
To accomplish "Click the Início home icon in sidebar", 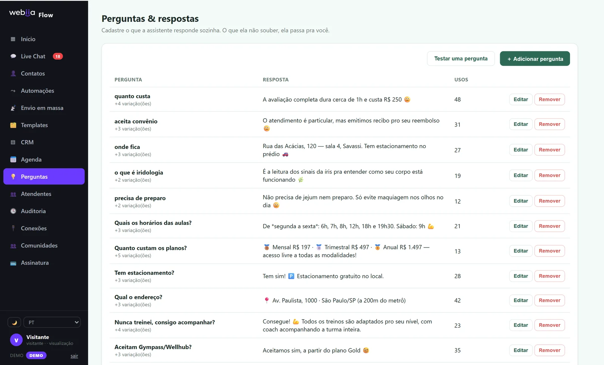I will pyautogui.click(x=13, y=39).
